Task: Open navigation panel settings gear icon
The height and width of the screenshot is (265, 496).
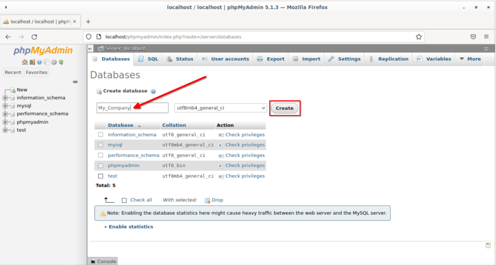Action: [54, 62]
